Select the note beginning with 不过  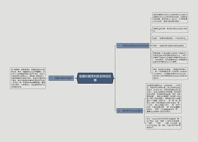[x=164, y=123]
